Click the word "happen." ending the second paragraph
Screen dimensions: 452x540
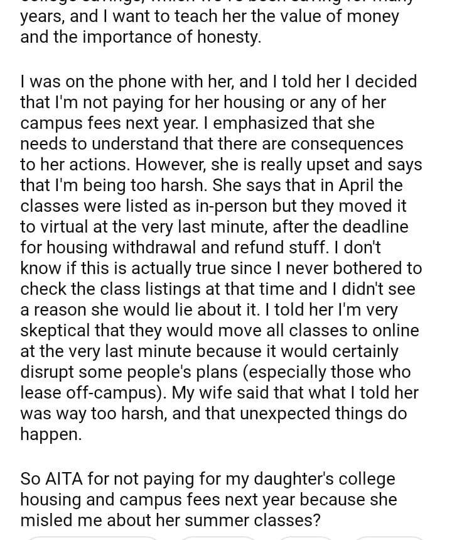[x=51, y=434]
